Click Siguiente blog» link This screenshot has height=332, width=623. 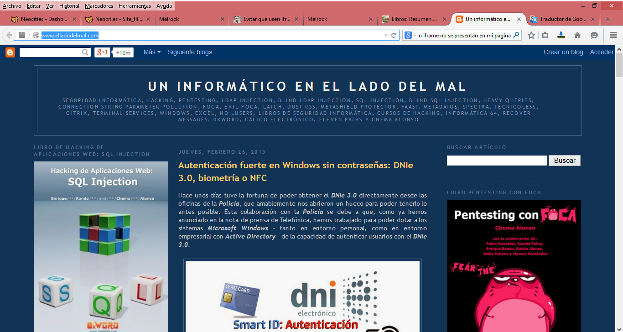coord(190,52)
